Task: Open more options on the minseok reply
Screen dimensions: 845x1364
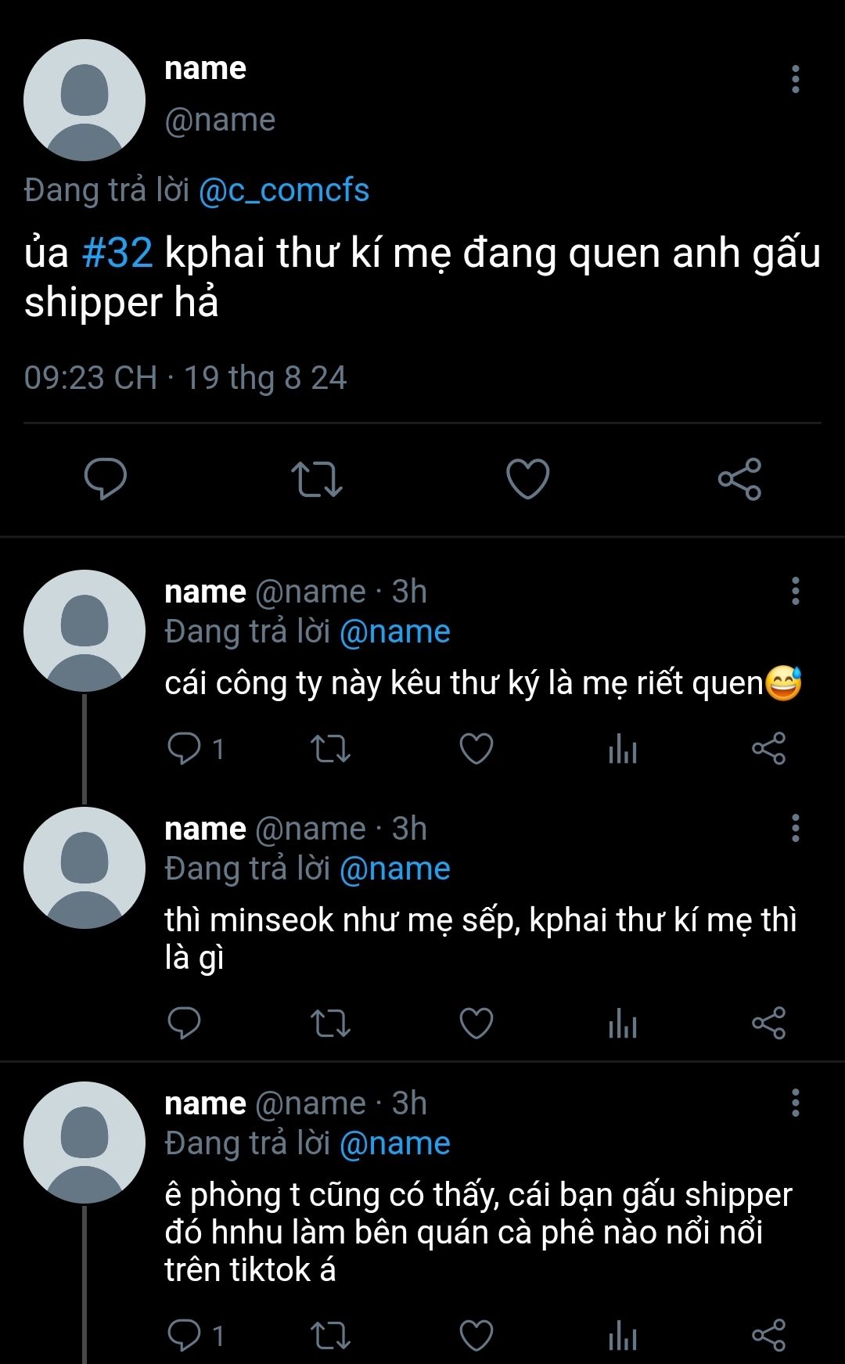Action: (x=795, y=828)
